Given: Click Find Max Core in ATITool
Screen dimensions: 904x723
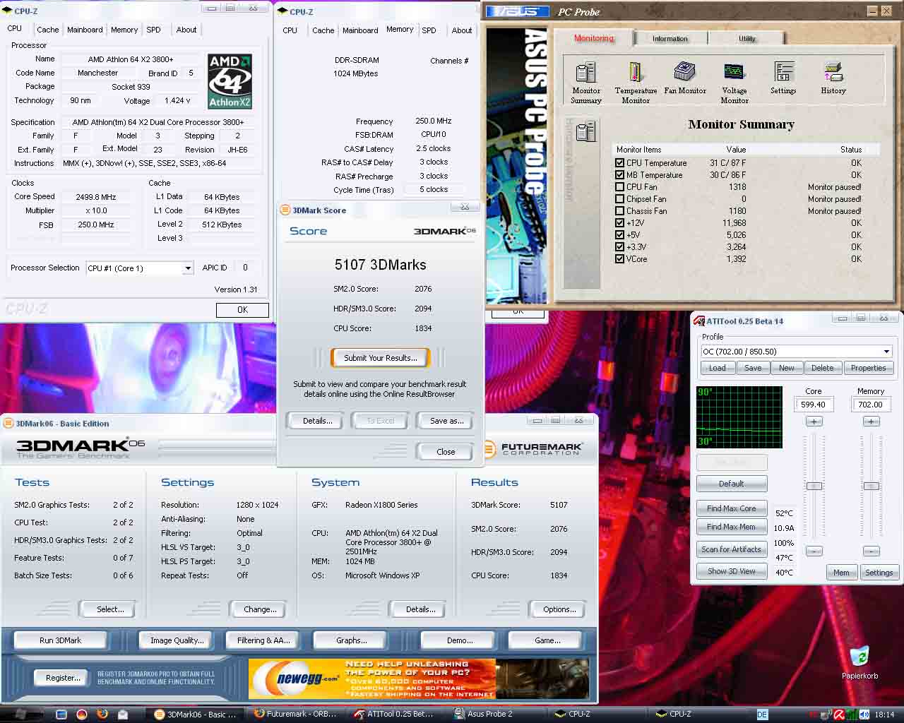Looking at the screenshot, I should [x=731, y=508].
